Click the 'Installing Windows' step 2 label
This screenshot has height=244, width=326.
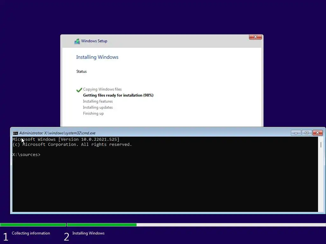point(89,233)
